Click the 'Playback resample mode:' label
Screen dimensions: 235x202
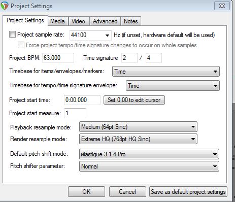(x=41, y=127)
